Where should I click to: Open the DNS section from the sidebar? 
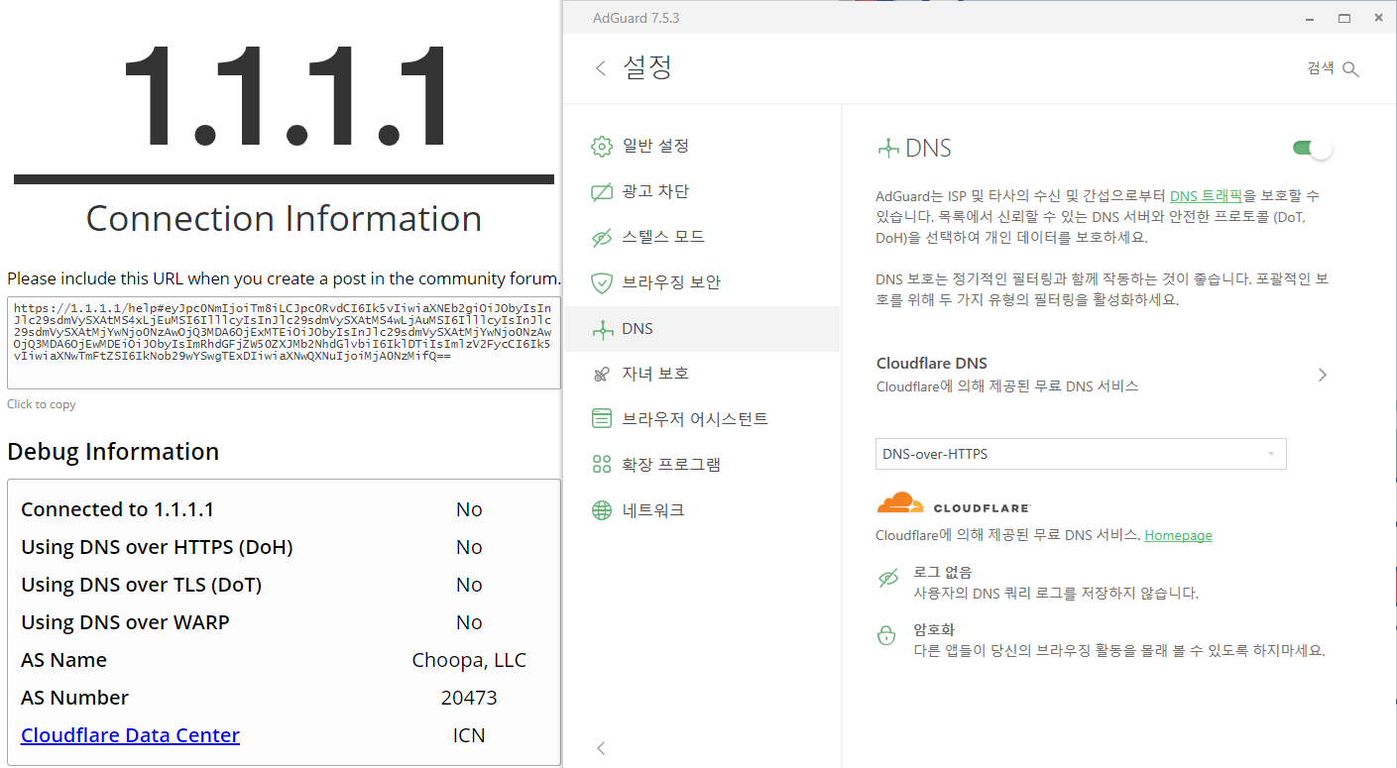(x=701, y=329)
